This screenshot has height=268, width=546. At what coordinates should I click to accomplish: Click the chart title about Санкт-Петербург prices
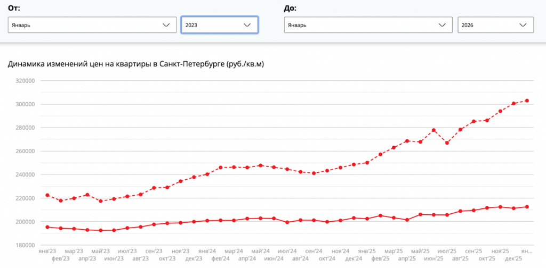[x=136, y=64]
